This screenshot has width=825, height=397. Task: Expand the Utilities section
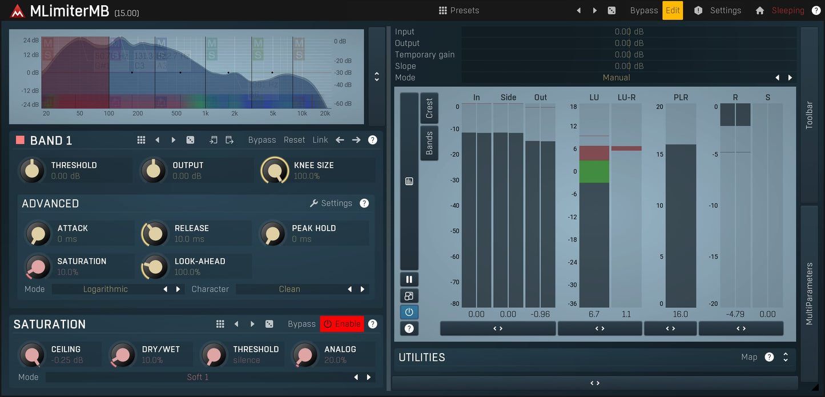[x=786, y=357]
